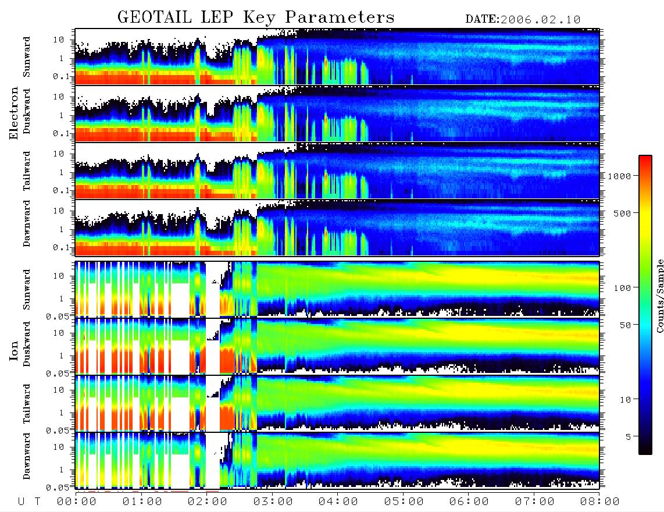
Task: Select the Electron Tailward panel label
Action: (x=27, y=170)
